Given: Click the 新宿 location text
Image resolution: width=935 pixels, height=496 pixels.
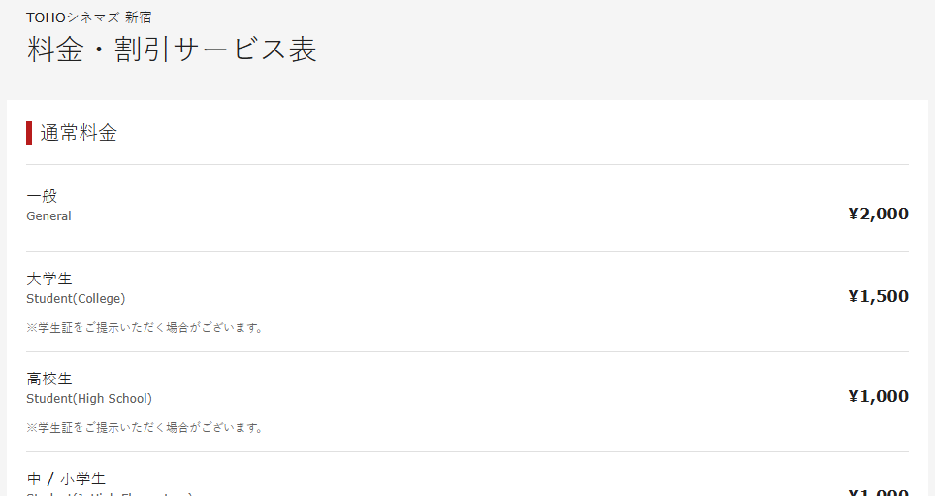Looking at the screenshot, I should [x=138, y=17].
